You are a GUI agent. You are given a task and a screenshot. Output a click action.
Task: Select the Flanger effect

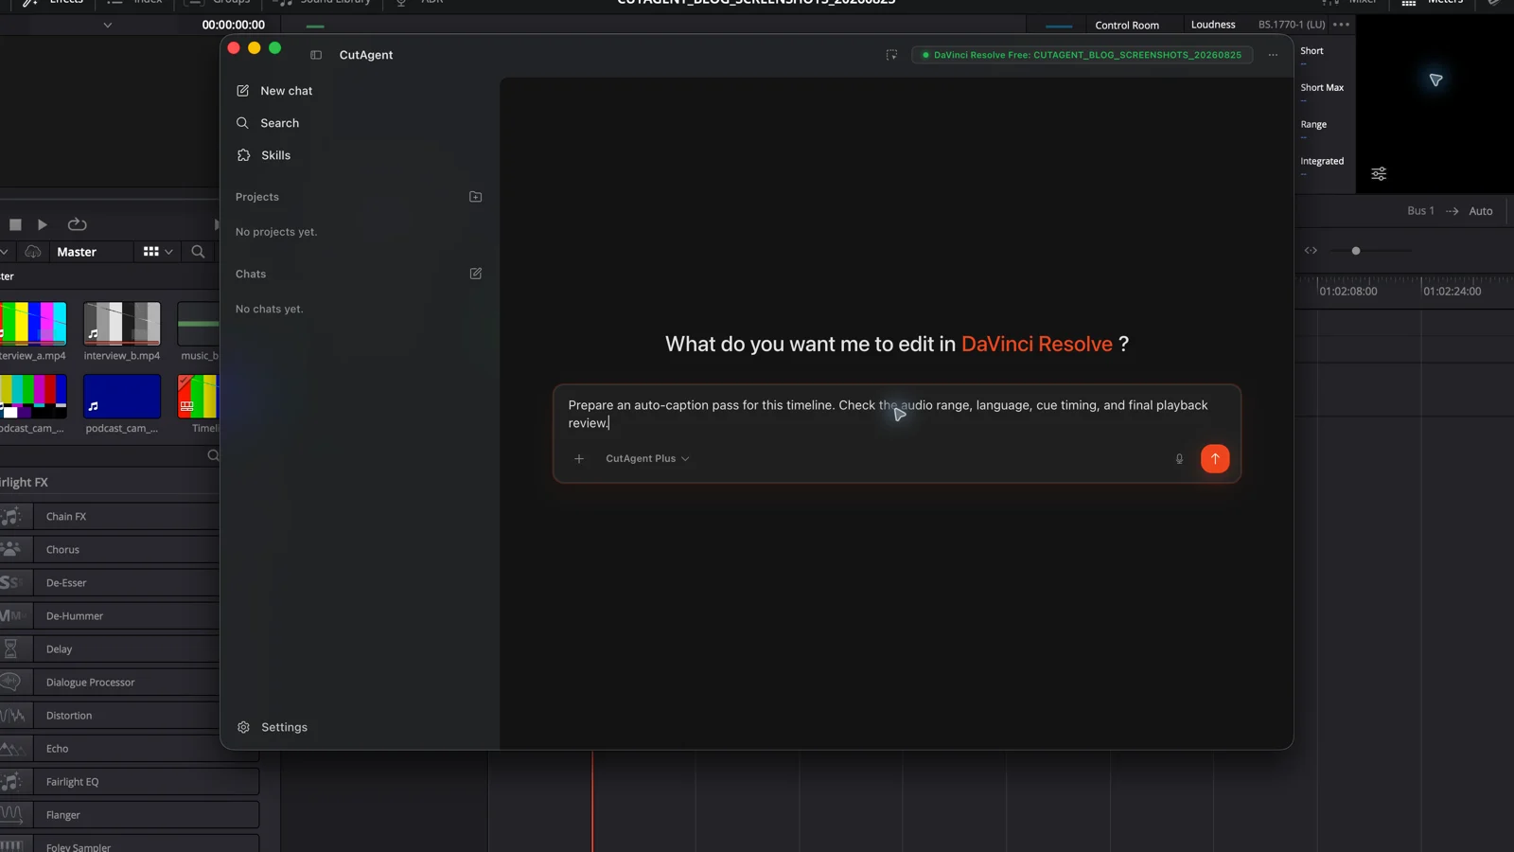pos(129,815)
